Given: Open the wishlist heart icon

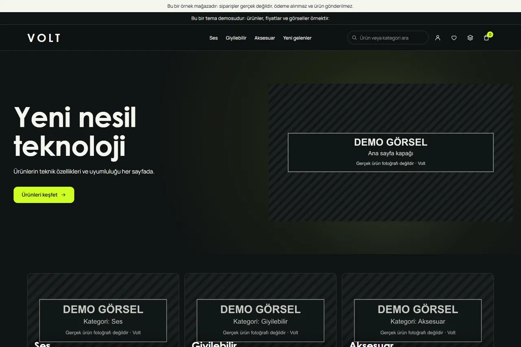Looking at the screenshot, I should coord(454,38).
